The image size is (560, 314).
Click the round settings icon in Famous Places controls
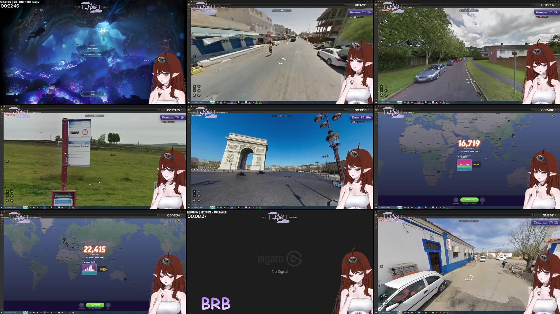[194, 95]
